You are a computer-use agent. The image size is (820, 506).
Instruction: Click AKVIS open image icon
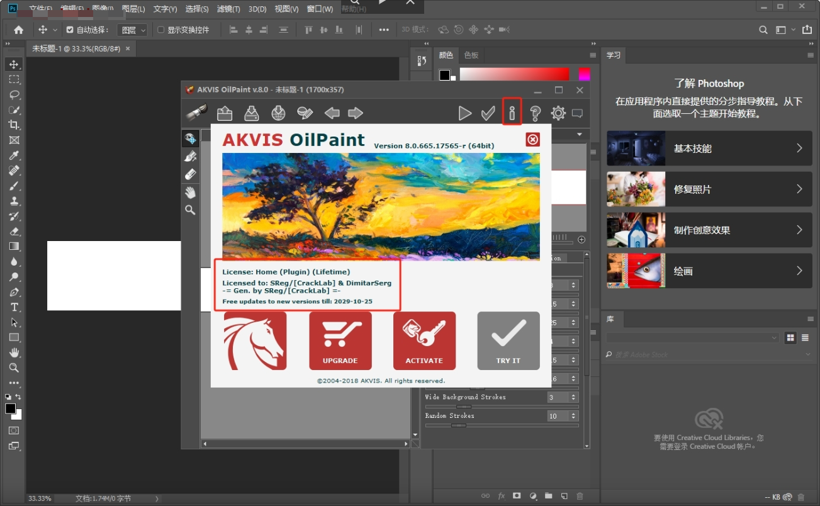pyautogui.click(x=225, y=113)
